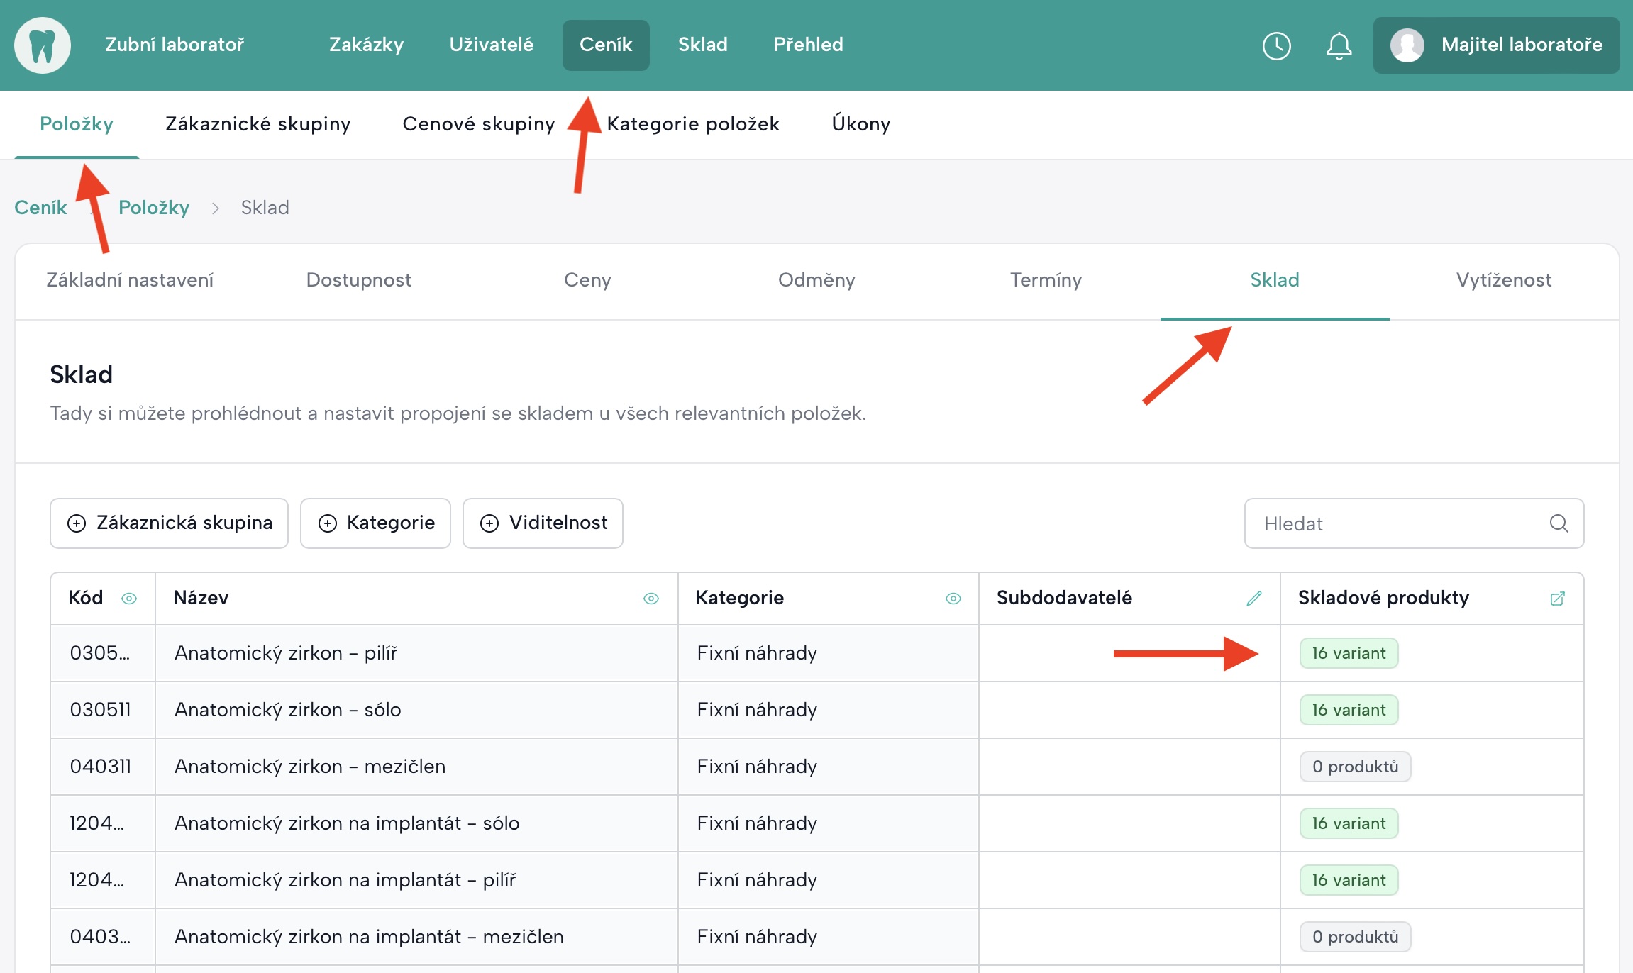Add Zákaznická skupina filter

point(169,523)
